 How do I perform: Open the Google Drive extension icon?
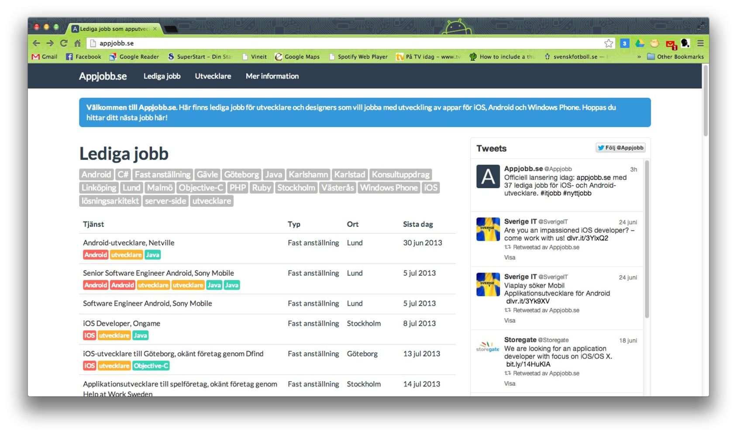click(x=640, y=43)
